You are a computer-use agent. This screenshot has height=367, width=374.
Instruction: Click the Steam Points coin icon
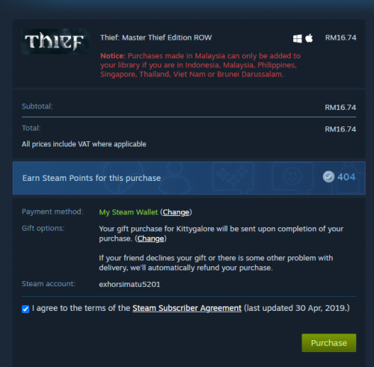click(328, 177)
